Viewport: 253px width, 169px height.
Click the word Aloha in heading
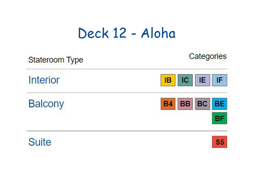click(x=158, y=33)
